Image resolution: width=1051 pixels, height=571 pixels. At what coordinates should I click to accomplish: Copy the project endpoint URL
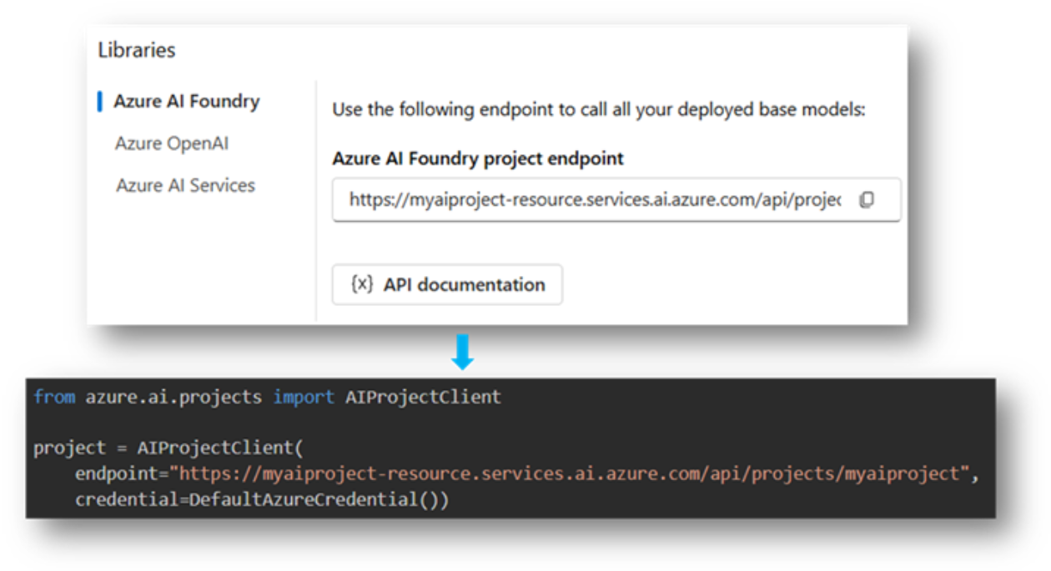(867, 200)
